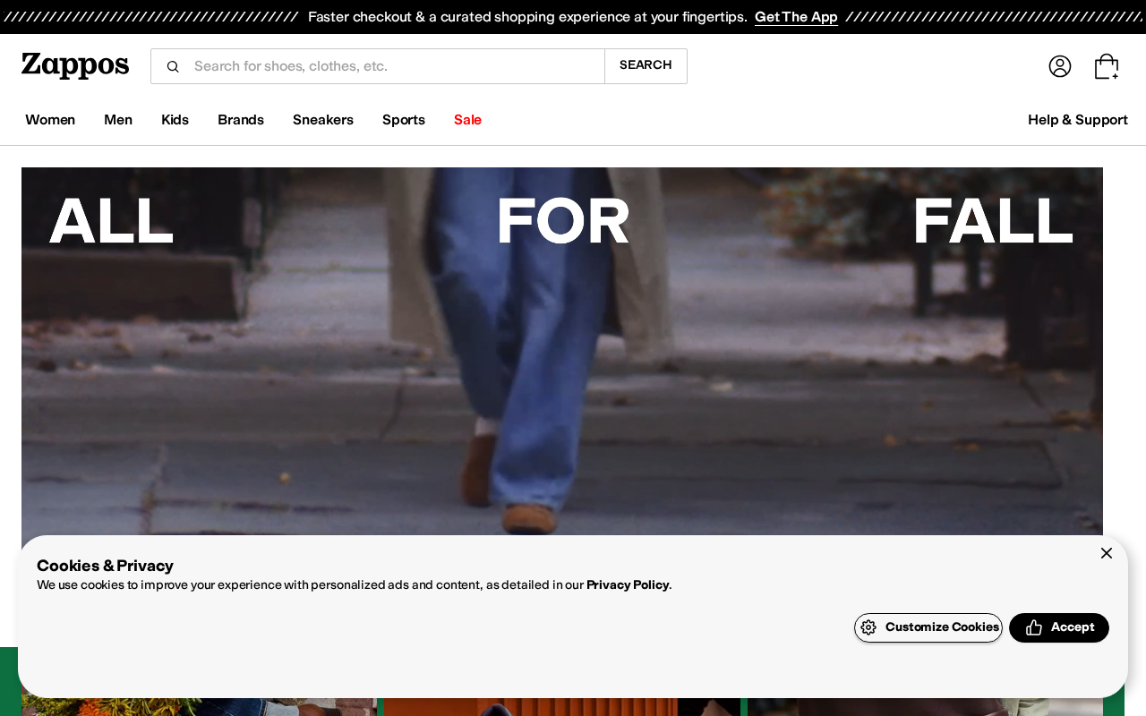Open the Privacy Policy link

(628, 585)
